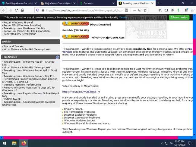
Task: Click the MajorGeeks mirror Download button
Action: coord(76,36)
